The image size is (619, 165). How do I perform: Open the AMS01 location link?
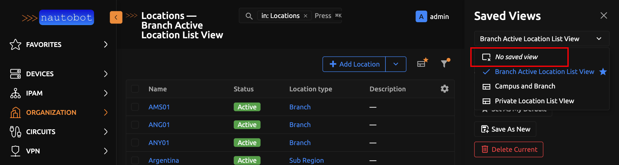point(159,107)
